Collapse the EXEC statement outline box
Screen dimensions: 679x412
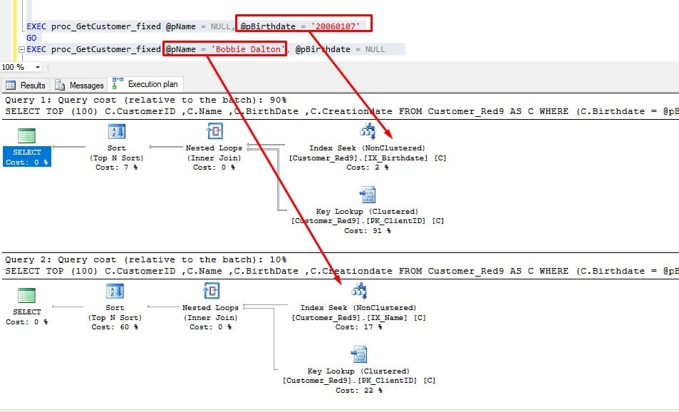click(x=21, y=49)
